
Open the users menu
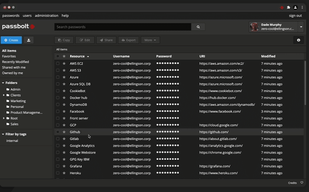click(x=27, y=15)
